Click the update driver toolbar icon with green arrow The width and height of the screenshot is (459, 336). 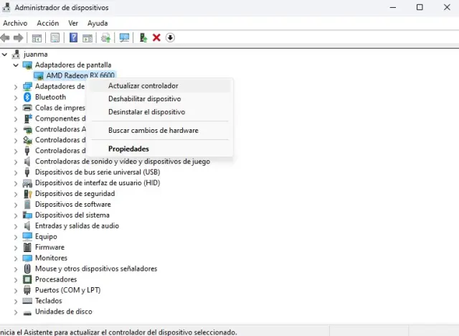pyautogui.click(x=143, y=37)
